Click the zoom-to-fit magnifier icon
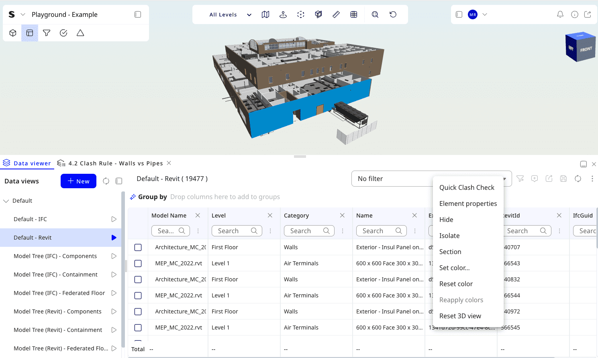Screen dimensions: 598x358 [x=375, y=14]
